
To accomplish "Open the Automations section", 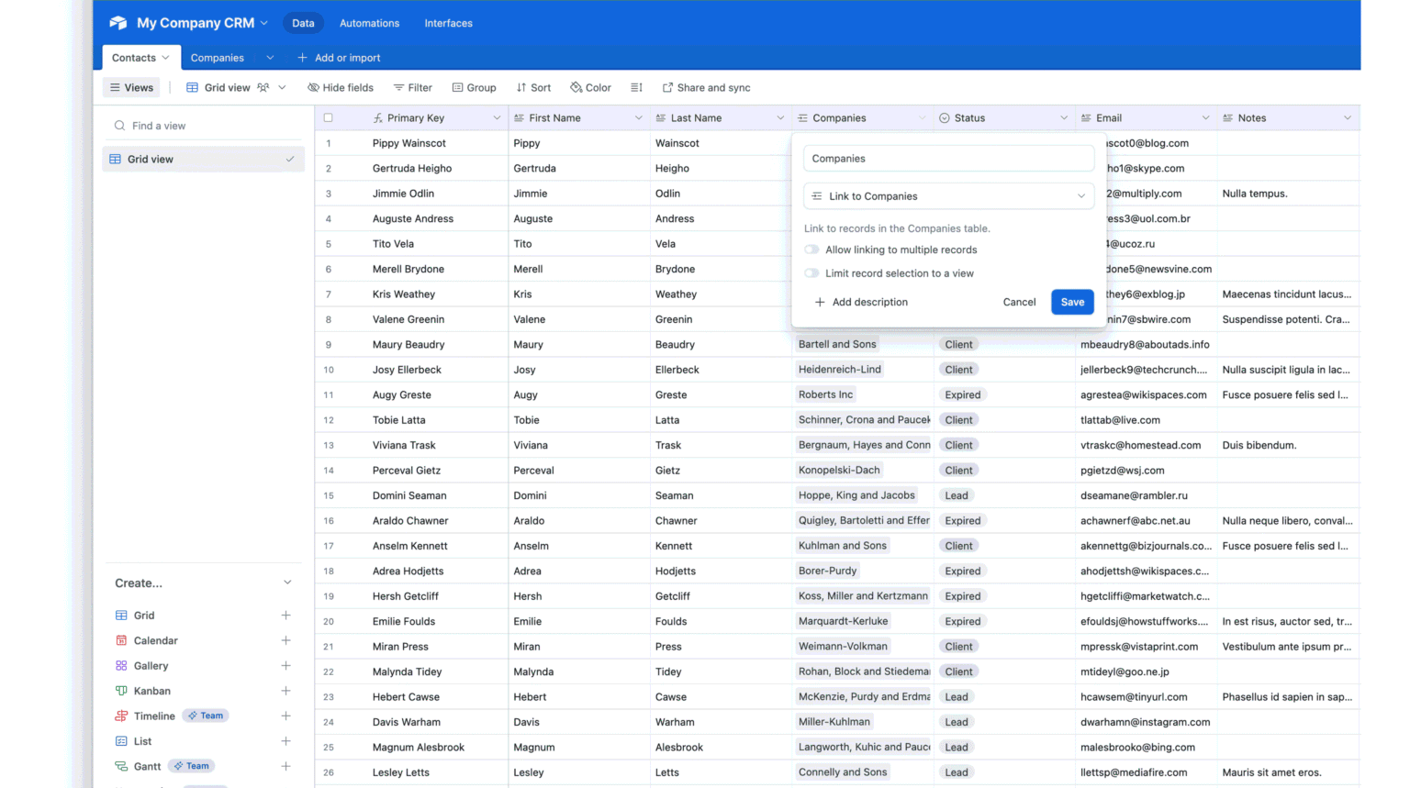I will click(369, 23).
